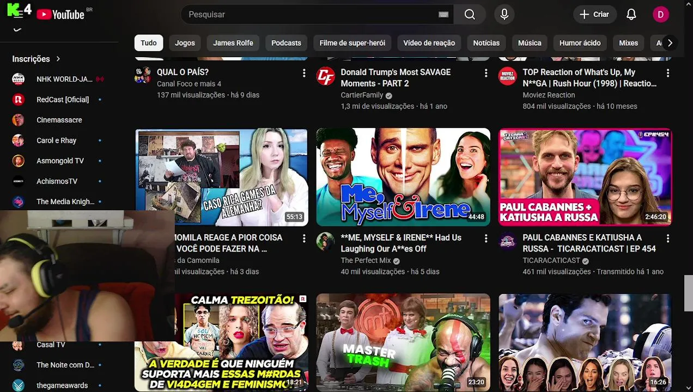Select the Mixes filter chip
Screen dimensions: 693x392
point(628,43)
